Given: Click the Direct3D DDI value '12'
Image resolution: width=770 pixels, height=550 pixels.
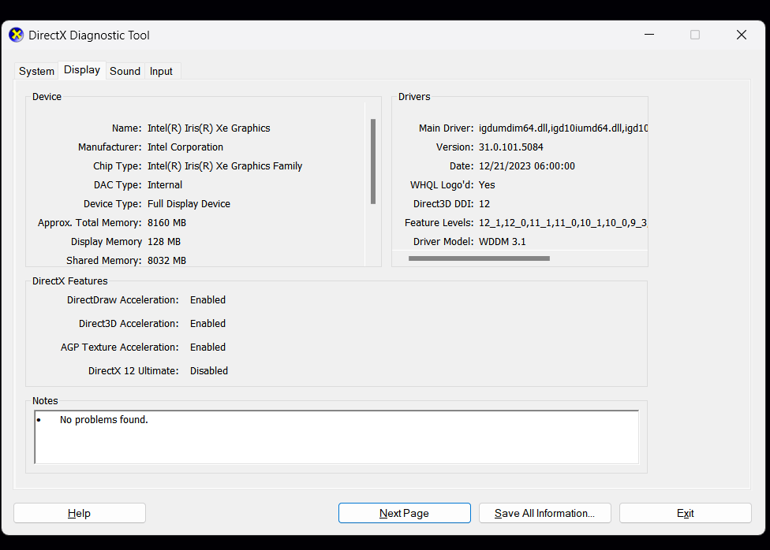Looking at the screenshot, I should coord(484,203).
